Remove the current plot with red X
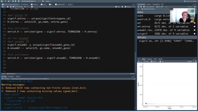 pos(160,61)
